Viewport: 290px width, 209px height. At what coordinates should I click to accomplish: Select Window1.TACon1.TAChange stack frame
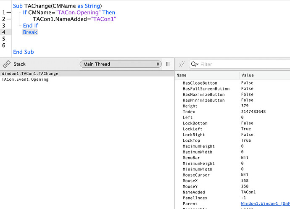click(x=87, y=74)
